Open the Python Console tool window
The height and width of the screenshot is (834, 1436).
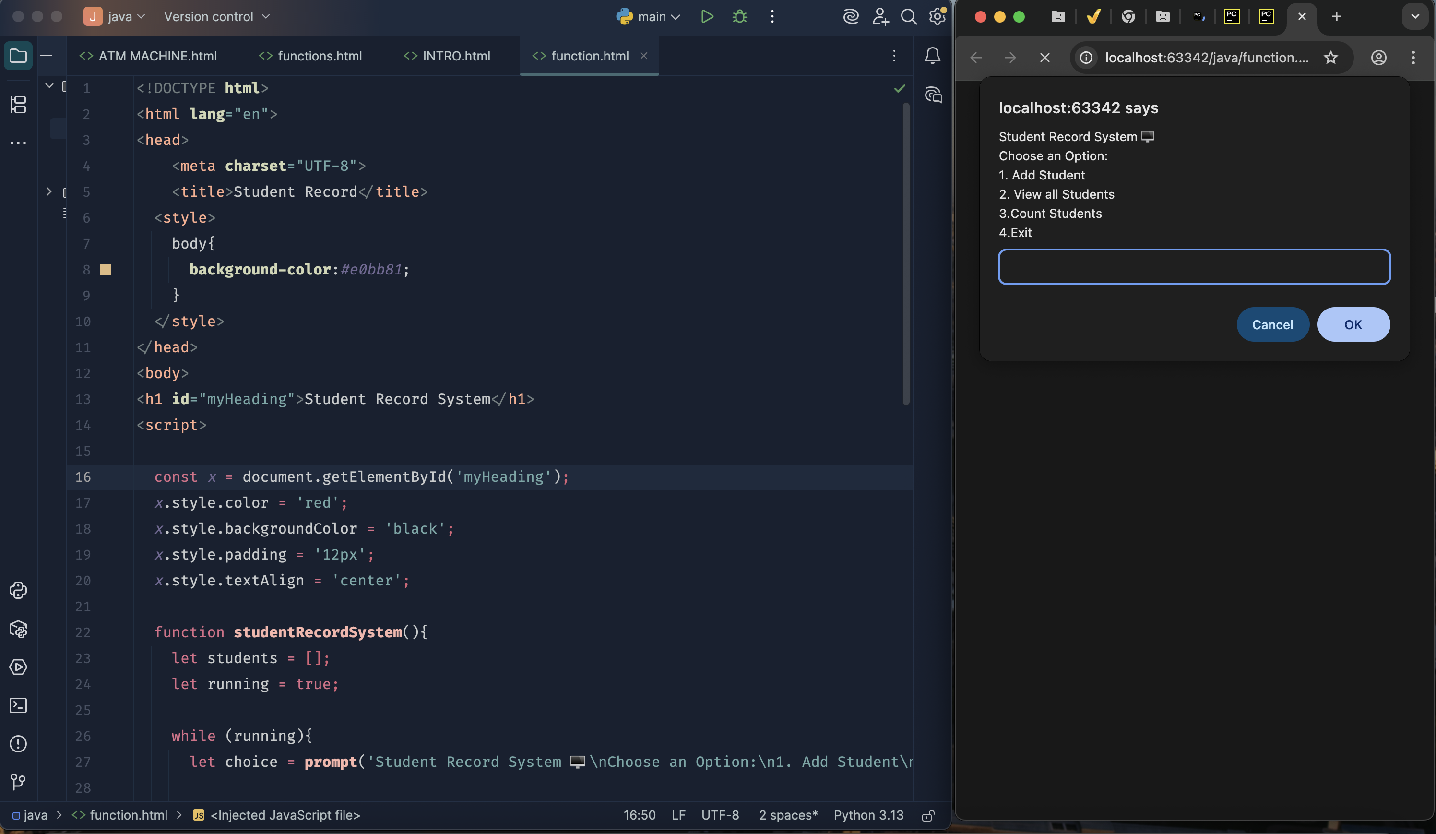[x=18, y=590]
